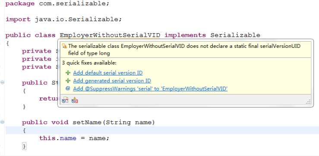The image size is (319, 156).
Task: Click the @ annotation icon beside the SuppressWarnings fix
Action: pos(68,89)
